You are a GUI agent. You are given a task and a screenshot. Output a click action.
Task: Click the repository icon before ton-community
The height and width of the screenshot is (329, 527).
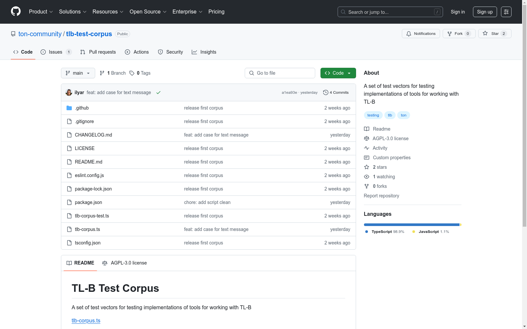pos(13,34)
